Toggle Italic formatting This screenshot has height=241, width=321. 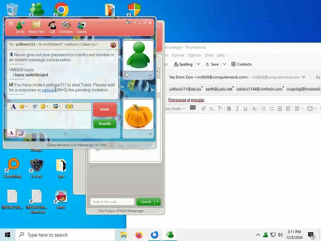coord(237,109)
